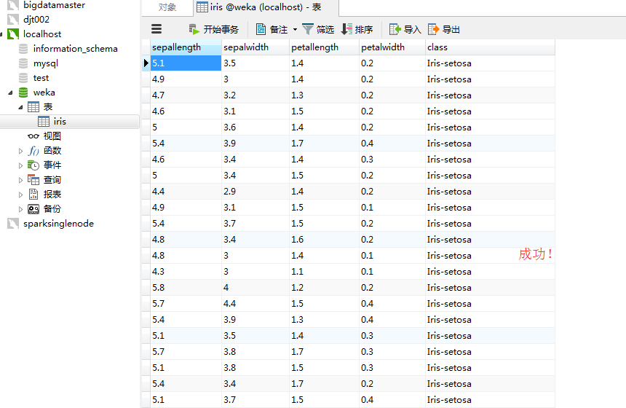Image resolution: width=626 pixels, height=408 pixels.
Task: Select the djt002 connection
Action: [36, 20]
